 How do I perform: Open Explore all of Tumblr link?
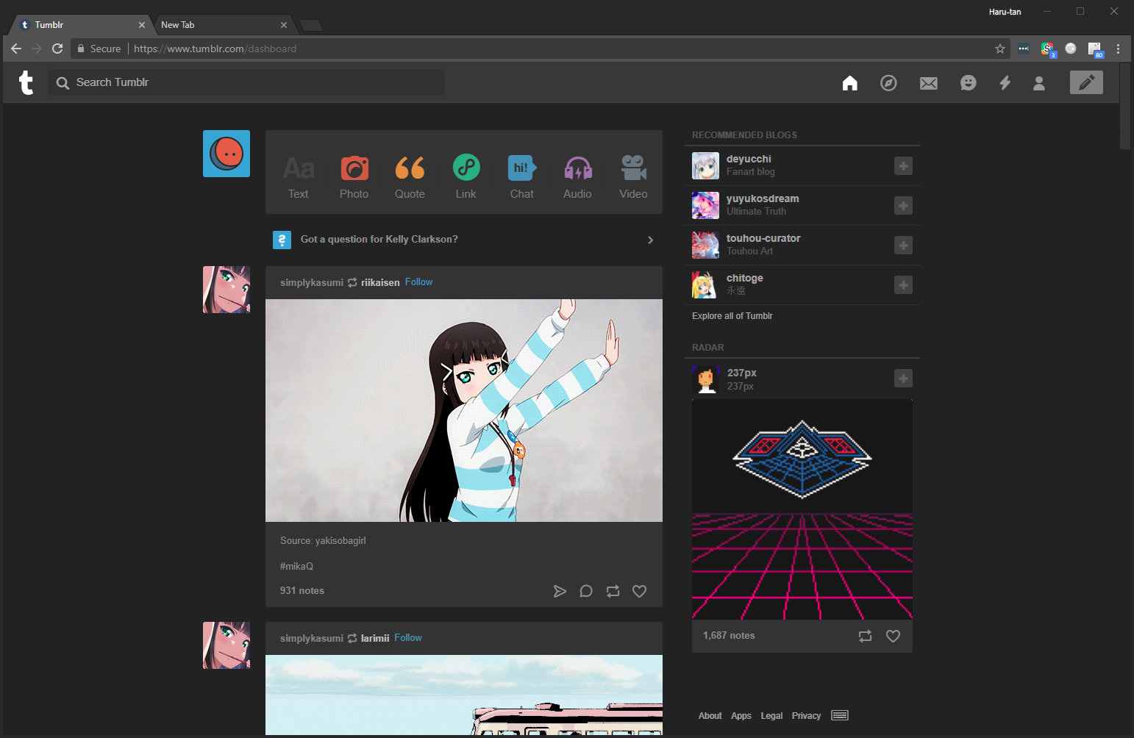click(x=732, y=316)
